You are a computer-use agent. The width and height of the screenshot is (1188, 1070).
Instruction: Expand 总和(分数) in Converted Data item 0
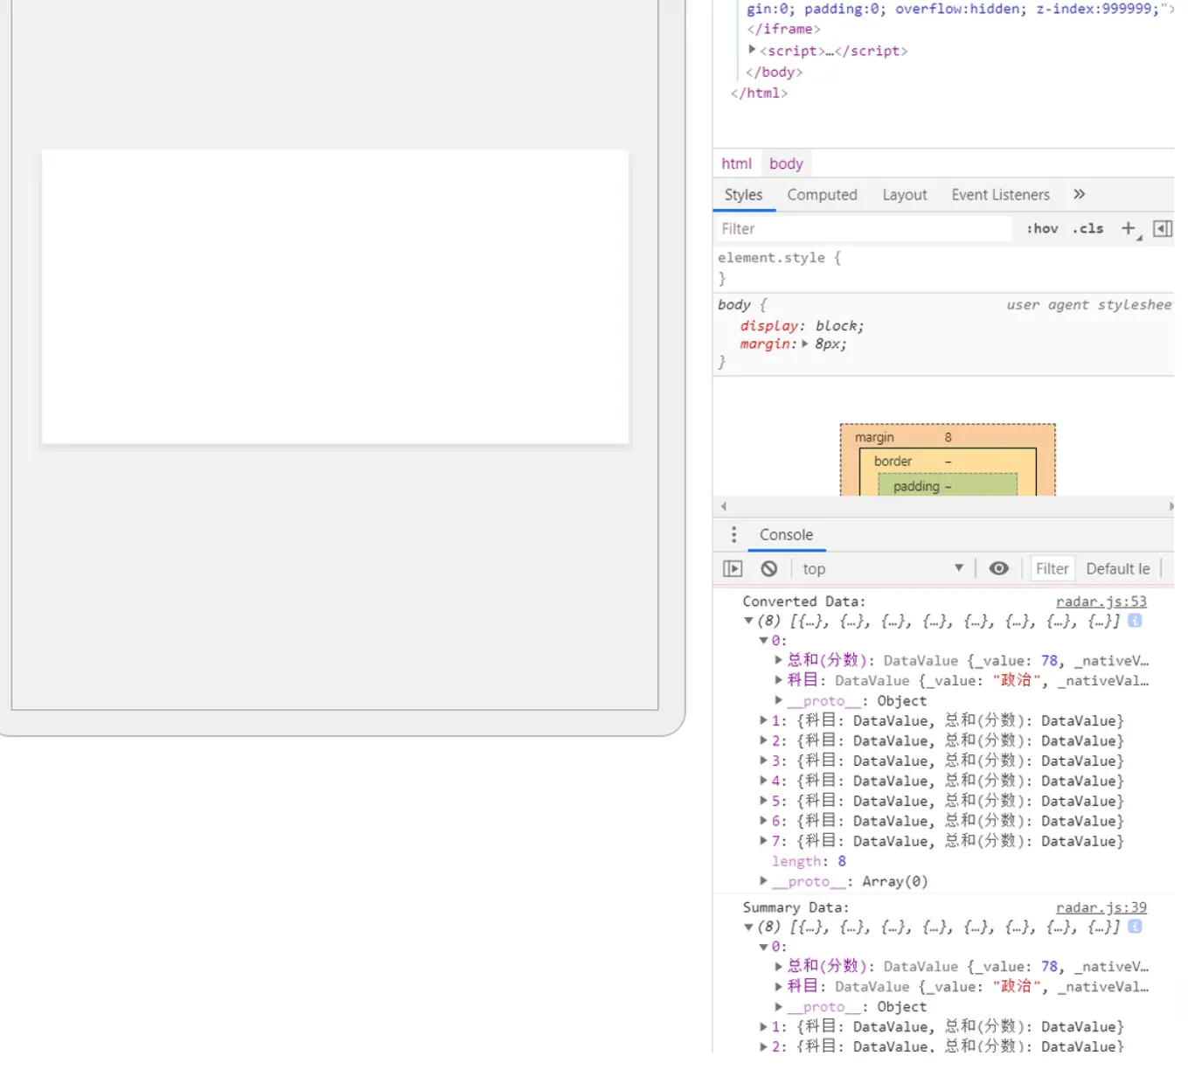pos(778,661)
